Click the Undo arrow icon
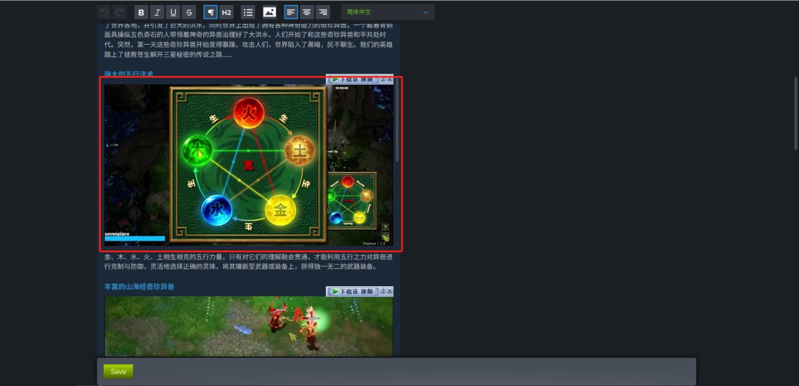This screenshot has width=799, height=386. point(104,12)
